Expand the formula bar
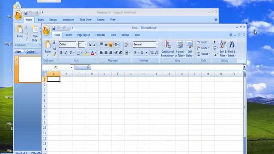274x154 pixels. point(244,67)
